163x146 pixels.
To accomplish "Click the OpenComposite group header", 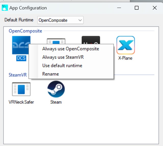I will (x=25, y=31).
